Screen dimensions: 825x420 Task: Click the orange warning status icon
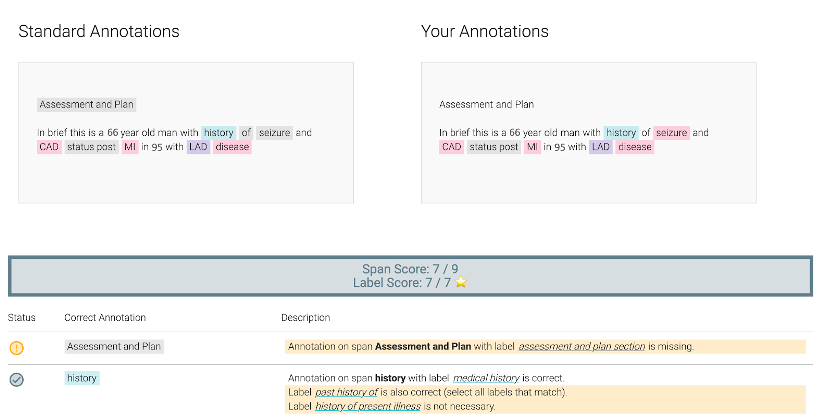tap(17, 348)
